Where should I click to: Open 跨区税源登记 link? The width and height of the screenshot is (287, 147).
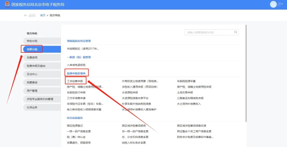pos(75,126)
